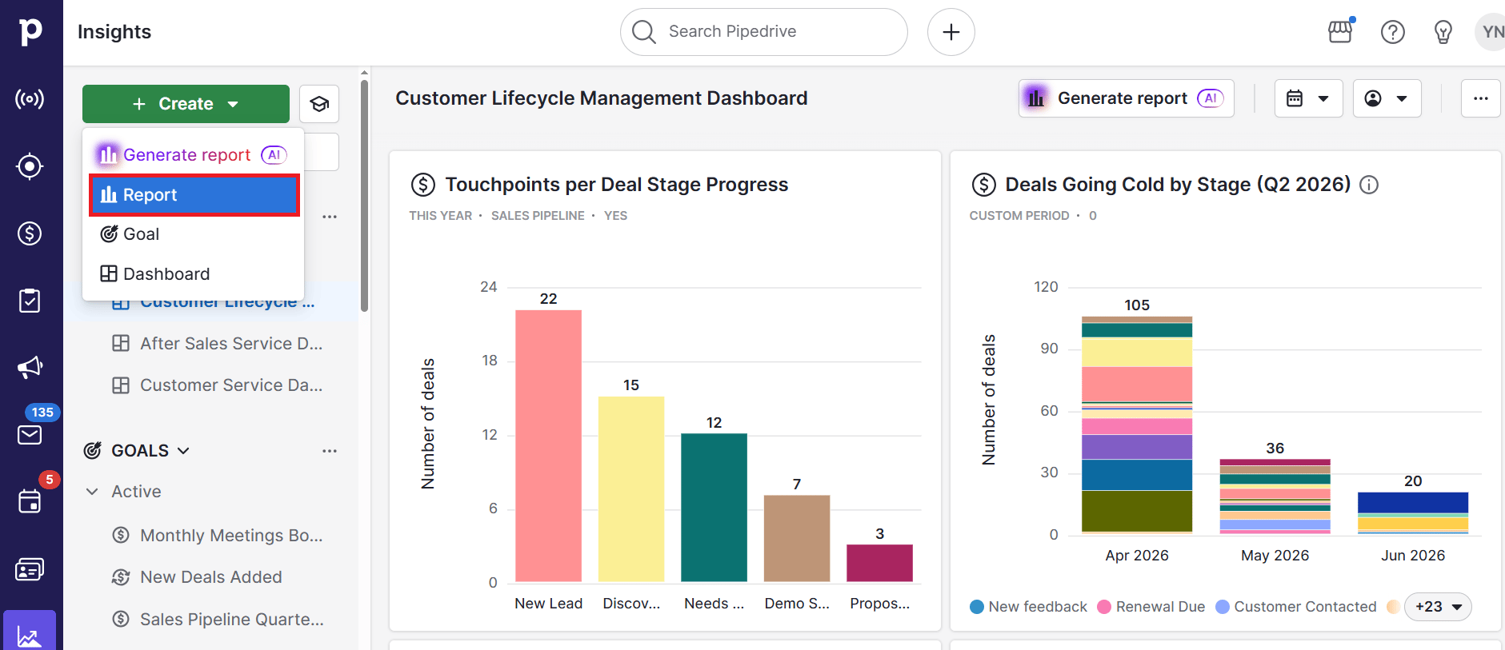Click the yellow Discov... bar with value 15

point(631,488)
